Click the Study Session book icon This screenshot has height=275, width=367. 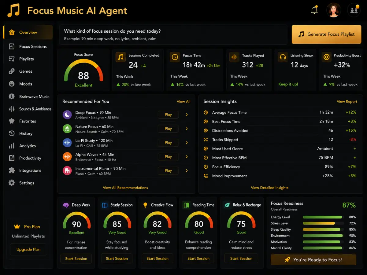click(105, 205)
